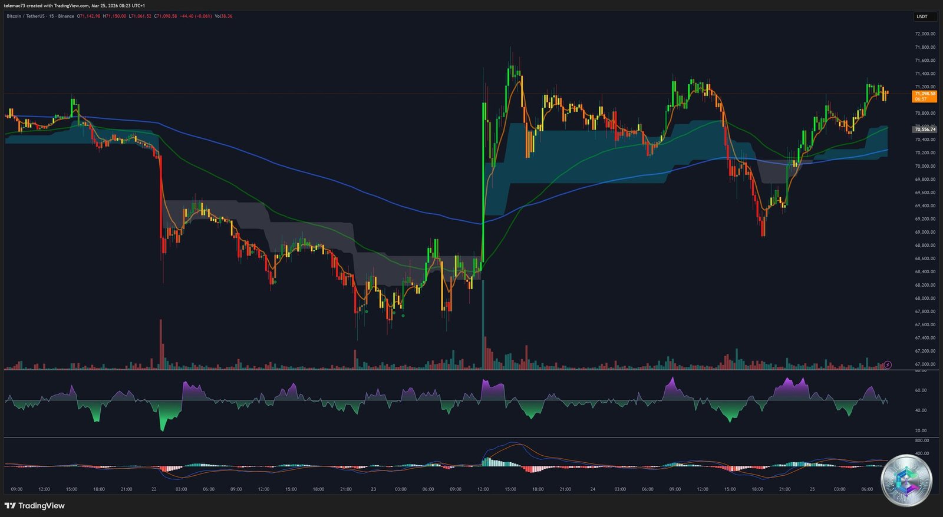The height and width of the screenshot is (517, 943).
Task: Click the date 24 on the time axis
Action: tap(593, 489)
